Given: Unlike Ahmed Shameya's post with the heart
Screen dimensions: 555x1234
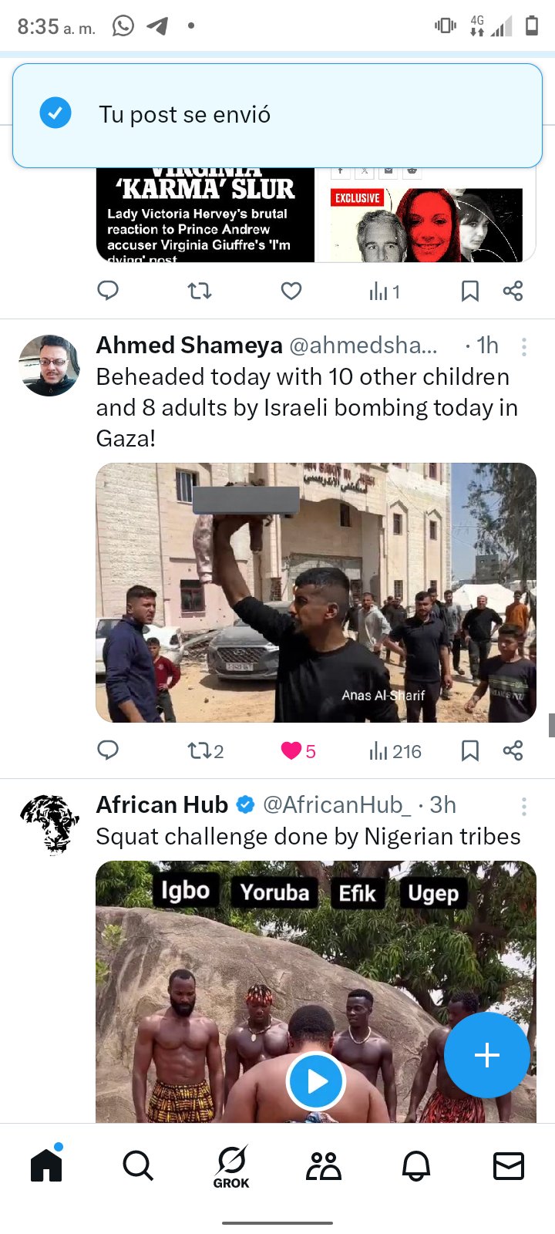Looking at the screenshot, I should pyautogui.click(x=291, y=750).
